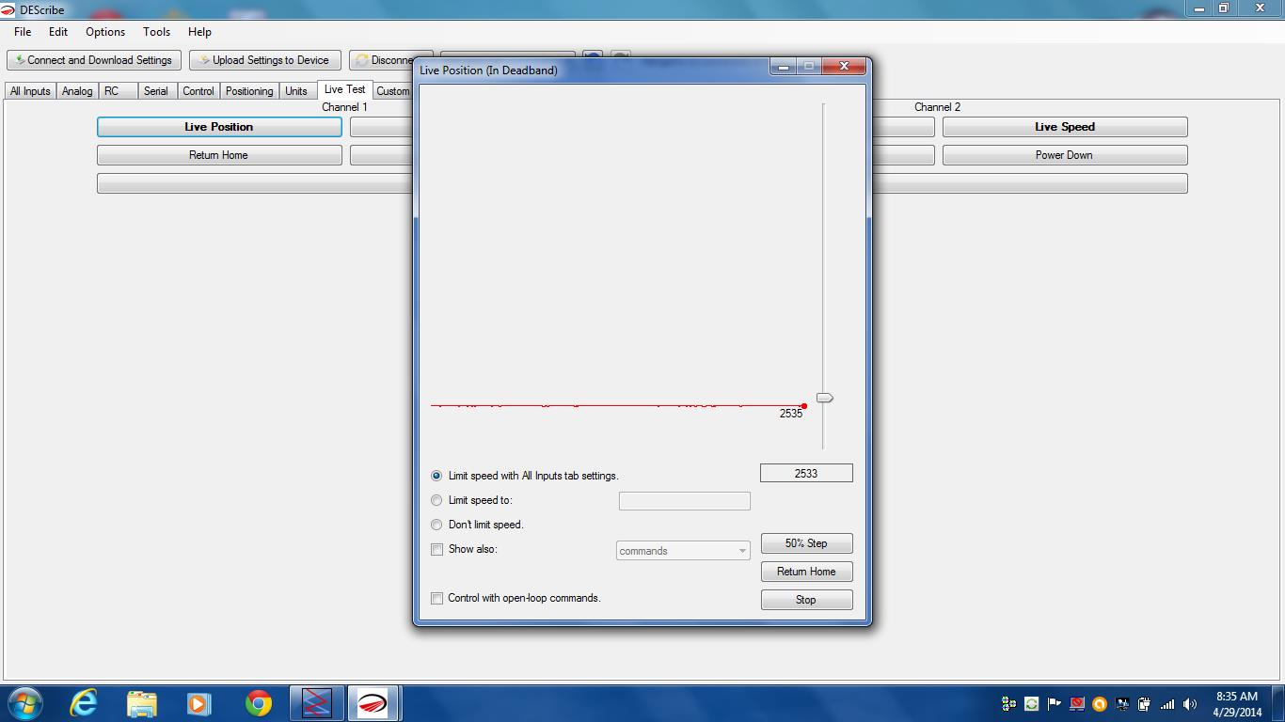Close the Live Position dialog

tap(844, 66)
